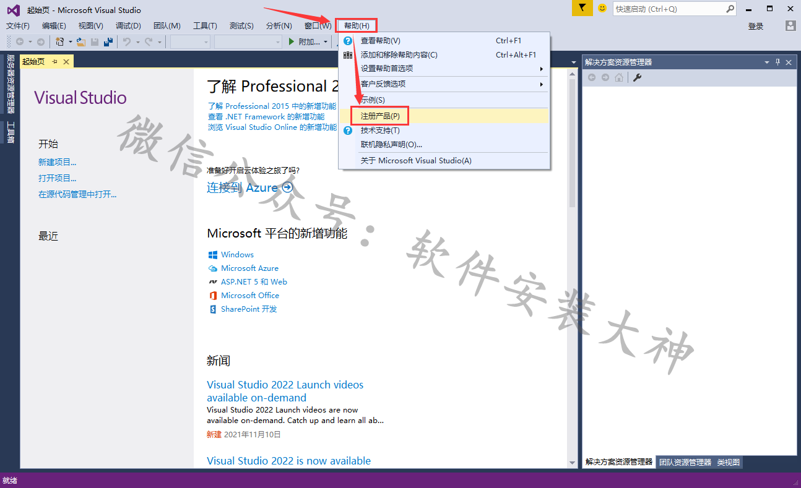The image size is (801, 488).
Task: Open the 调试(D) menu
Action: point(128,26)
